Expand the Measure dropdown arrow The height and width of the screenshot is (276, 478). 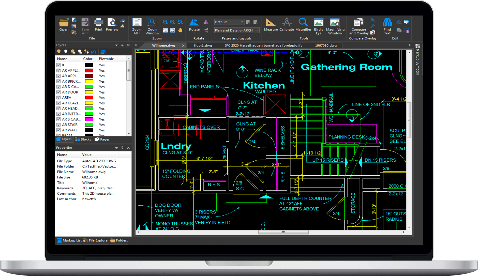tap(271, 33)
